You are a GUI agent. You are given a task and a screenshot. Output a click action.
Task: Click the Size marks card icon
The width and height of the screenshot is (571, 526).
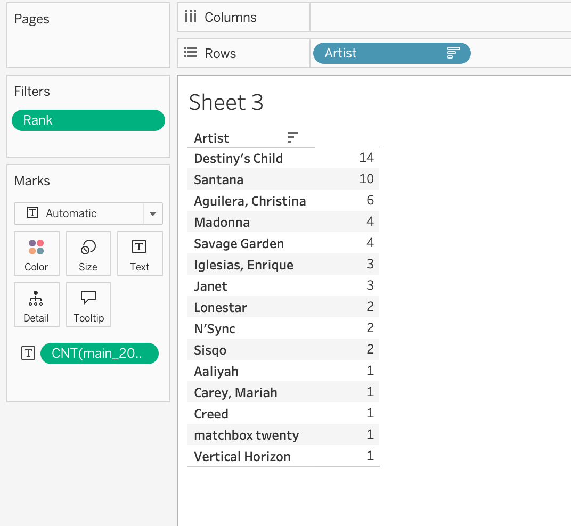tap(88, 248)
